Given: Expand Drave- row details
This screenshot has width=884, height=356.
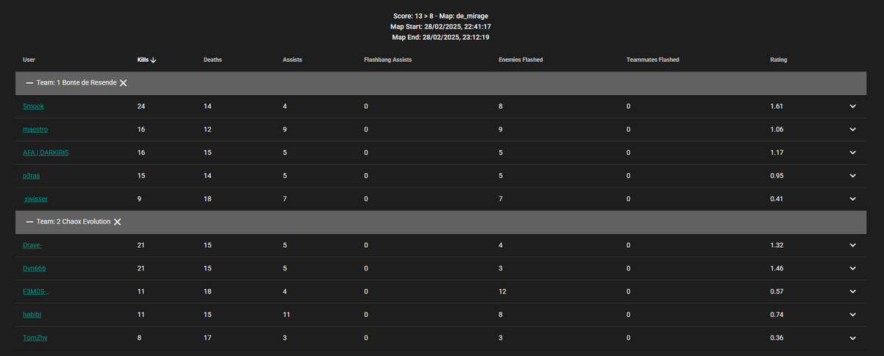Looking at the screenshot, I should pos(852,245).
